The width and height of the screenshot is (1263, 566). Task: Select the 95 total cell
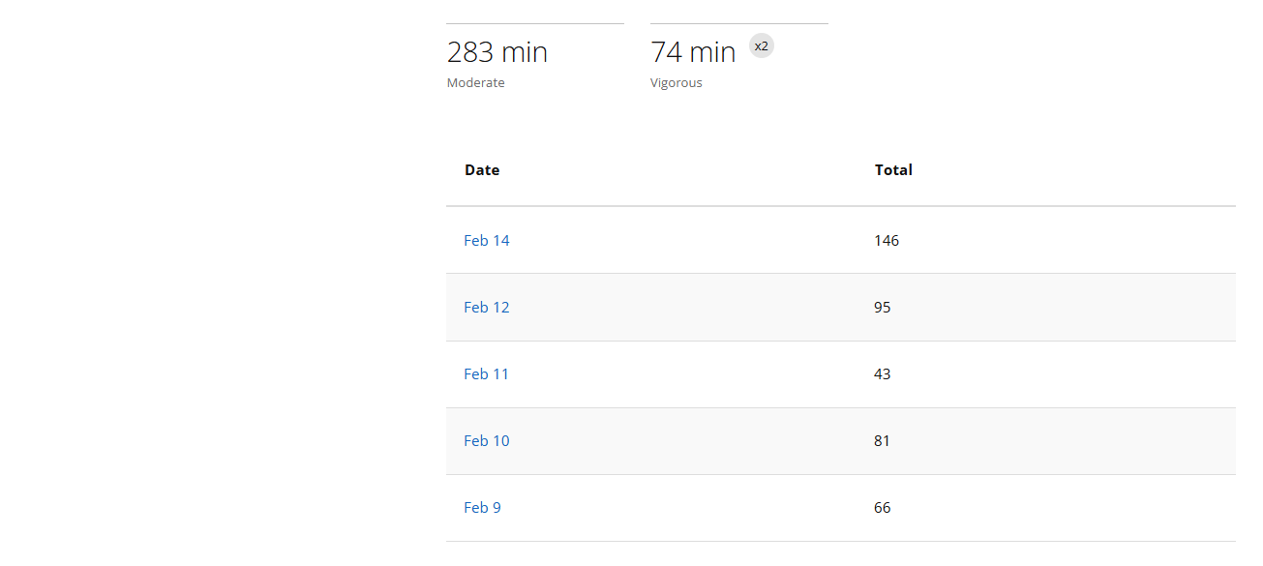(883, 308)
